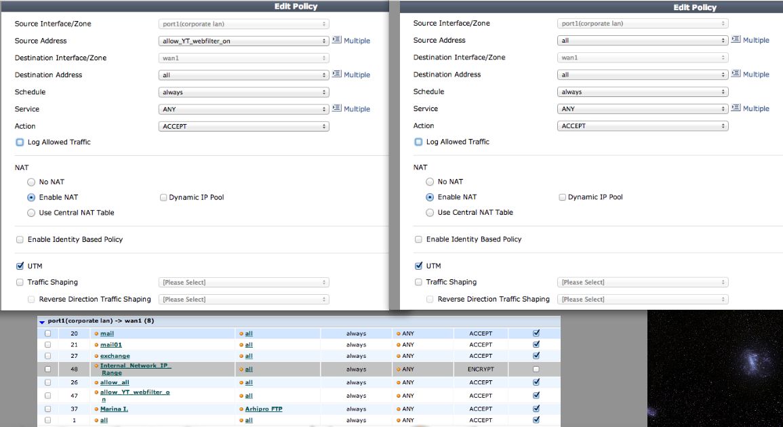
Task: Open left policy Service dropdown
Action: tap(243, 109)
